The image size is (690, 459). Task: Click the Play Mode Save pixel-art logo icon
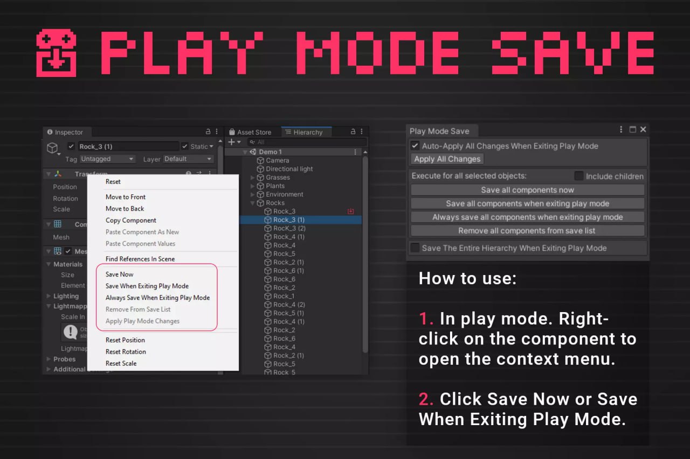pyautogui.click(x=56, y=53)
